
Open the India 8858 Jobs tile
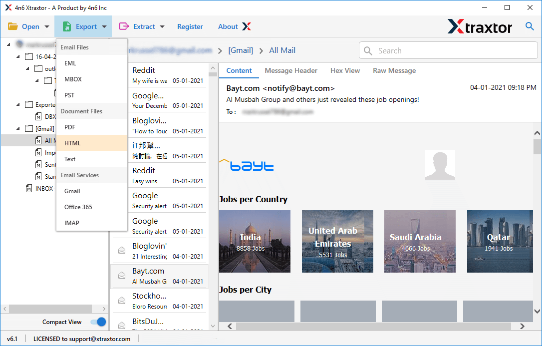tap(255, 241)
